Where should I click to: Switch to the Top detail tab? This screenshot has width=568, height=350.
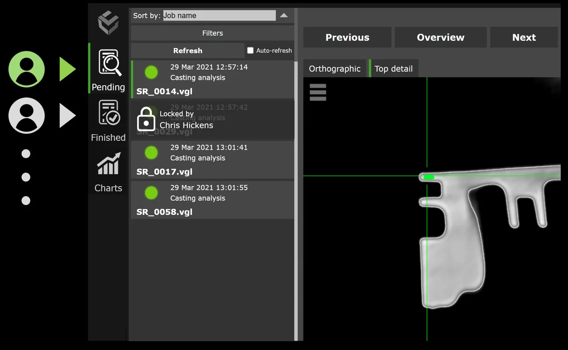click(x=394, y=69)
